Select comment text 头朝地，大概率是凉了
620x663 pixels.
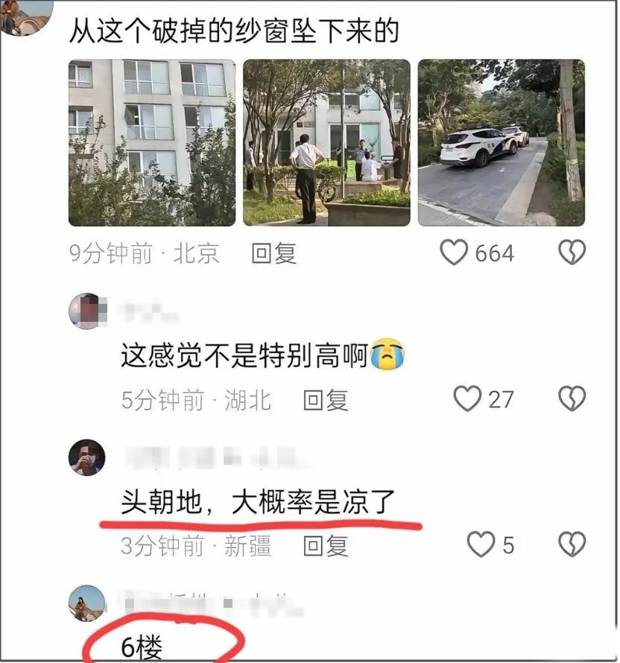click(258, 502)
